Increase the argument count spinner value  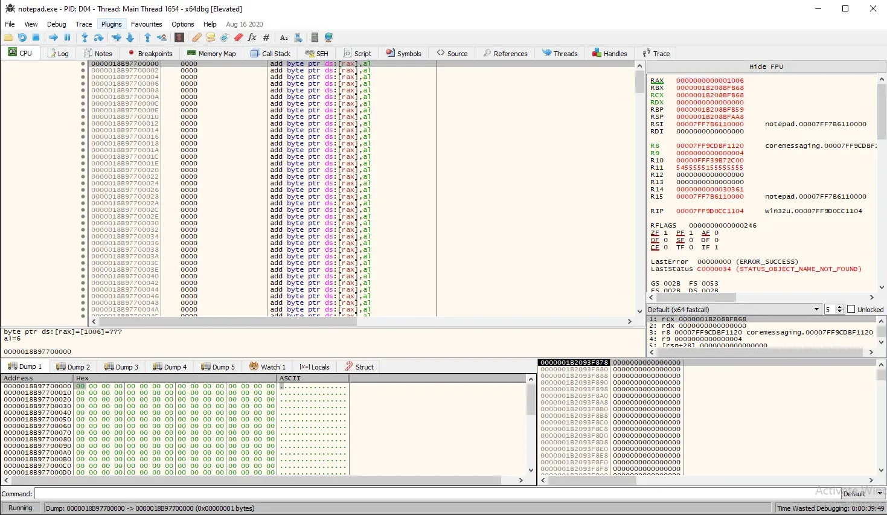pos(840,307)
